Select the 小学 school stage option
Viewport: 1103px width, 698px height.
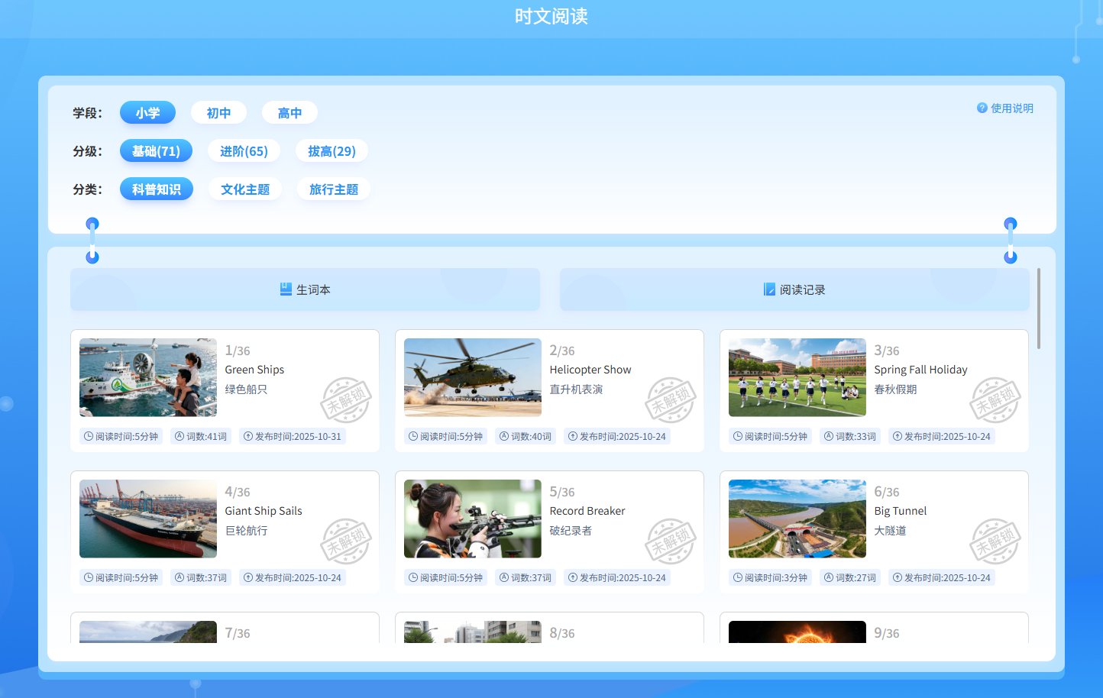[147, 113]
